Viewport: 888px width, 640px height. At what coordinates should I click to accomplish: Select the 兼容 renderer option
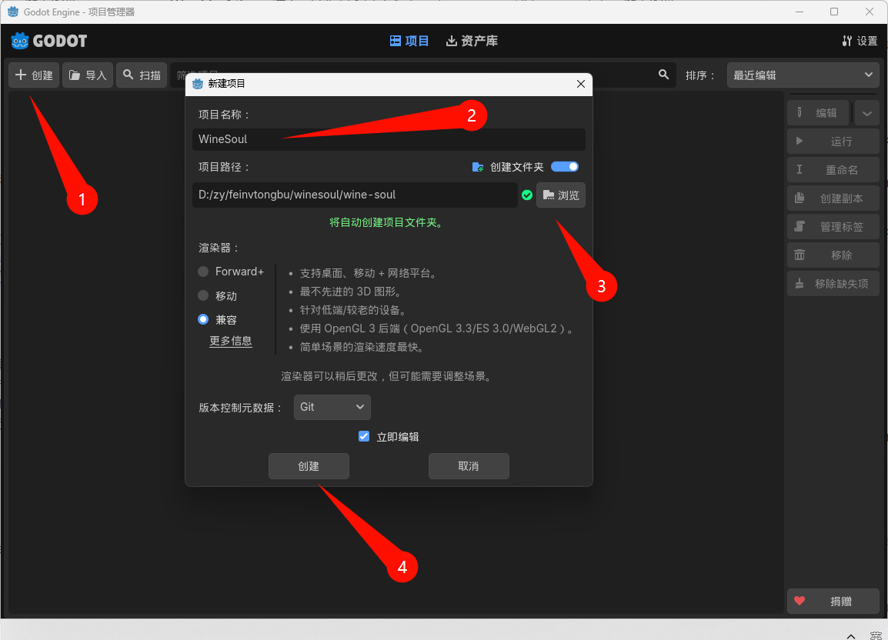tap(218, 319)
